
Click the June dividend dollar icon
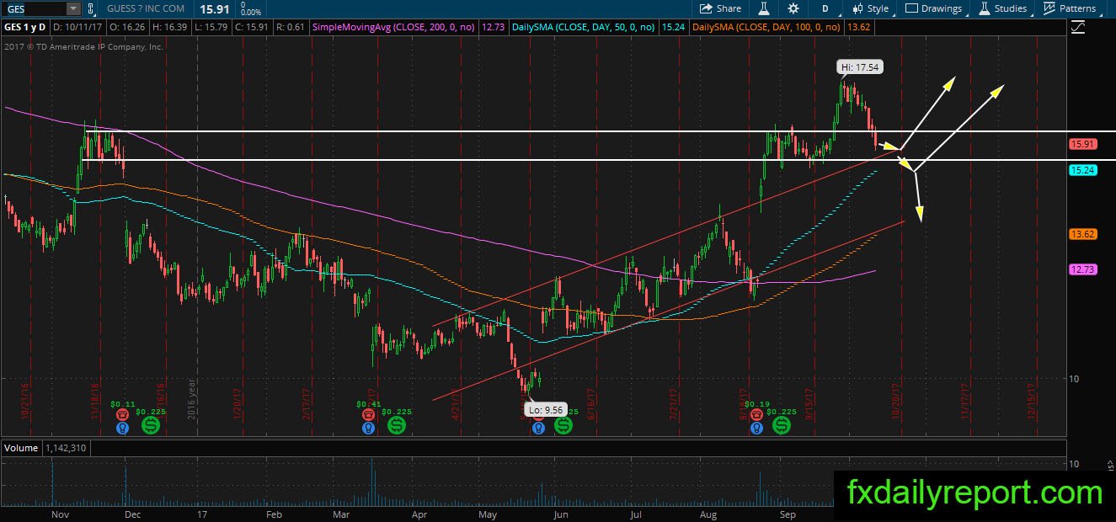[x=563, y=426]
